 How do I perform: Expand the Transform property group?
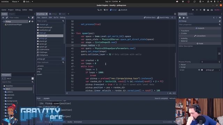pyautogui.click(x=185, y=31)
